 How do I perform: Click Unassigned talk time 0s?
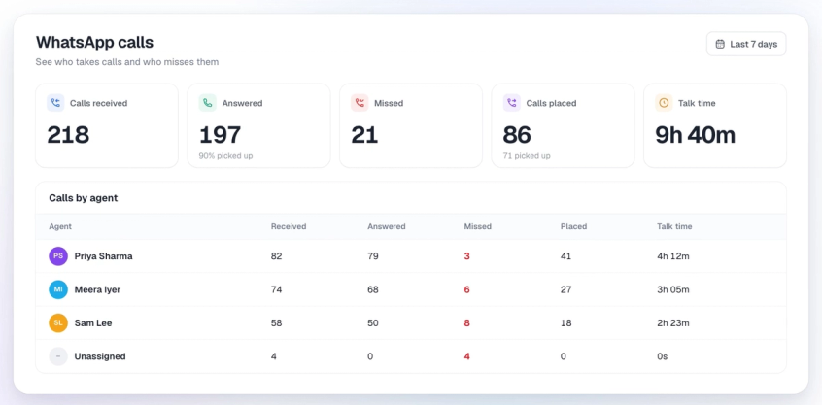[663, 356]
